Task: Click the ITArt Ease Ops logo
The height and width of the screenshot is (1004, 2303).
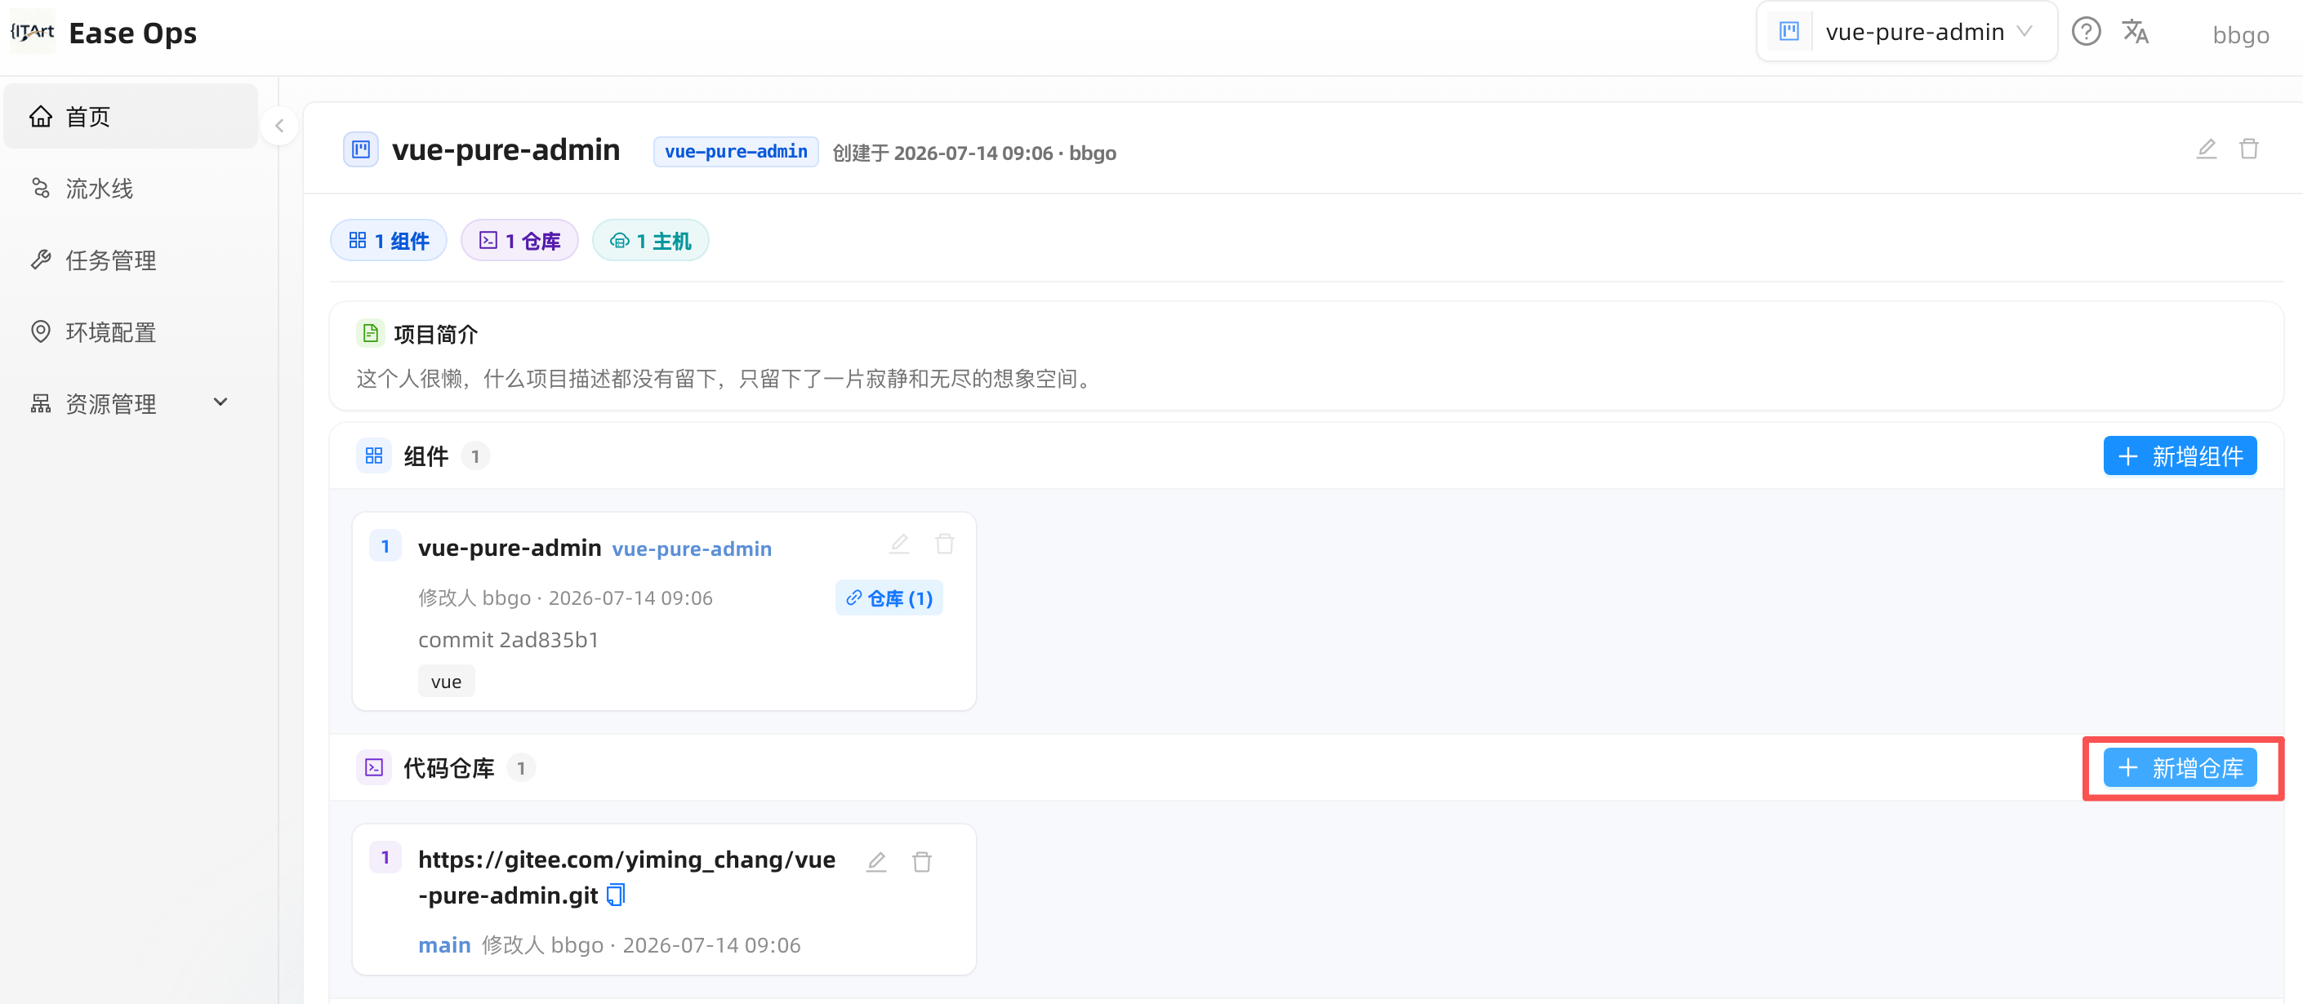Action: point(103,33)
